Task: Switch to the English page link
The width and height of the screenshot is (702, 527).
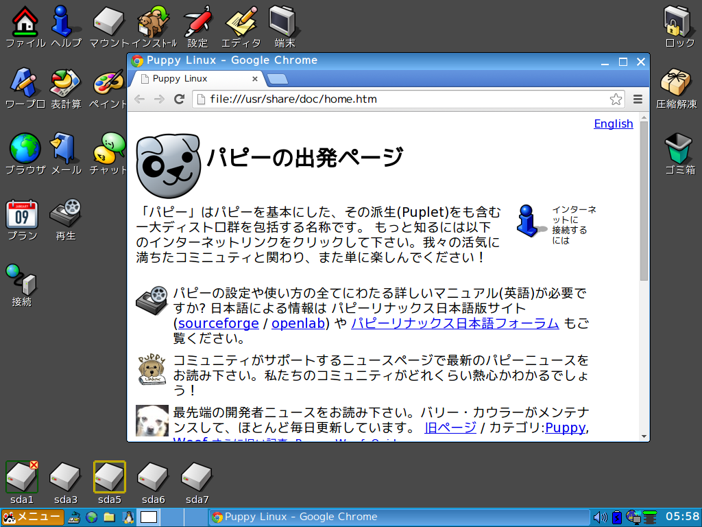Action: (614, 124)
